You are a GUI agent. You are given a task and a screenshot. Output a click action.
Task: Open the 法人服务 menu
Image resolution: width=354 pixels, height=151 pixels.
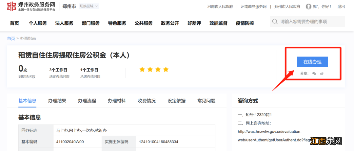[64, 23]
